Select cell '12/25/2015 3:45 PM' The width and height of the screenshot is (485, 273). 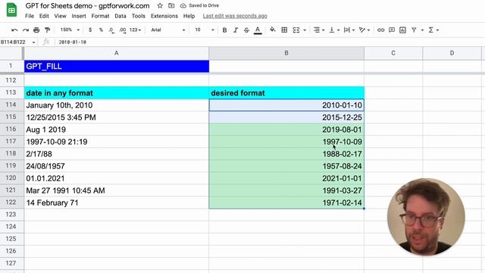click(117, 118)
